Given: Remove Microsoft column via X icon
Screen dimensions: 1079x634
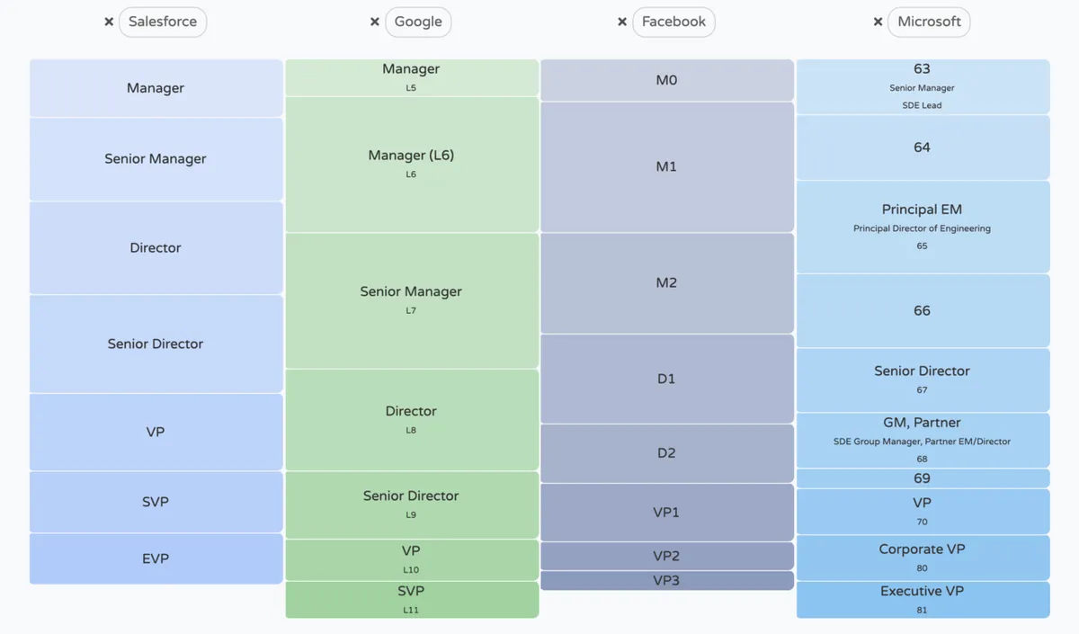Looking at the screenshot, I should point(878,22).
